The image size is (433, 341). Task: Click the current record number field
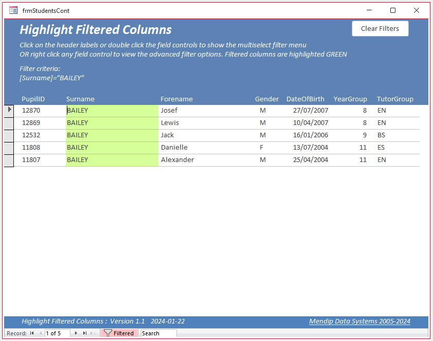pyautogui.click(x=57, y=333)
